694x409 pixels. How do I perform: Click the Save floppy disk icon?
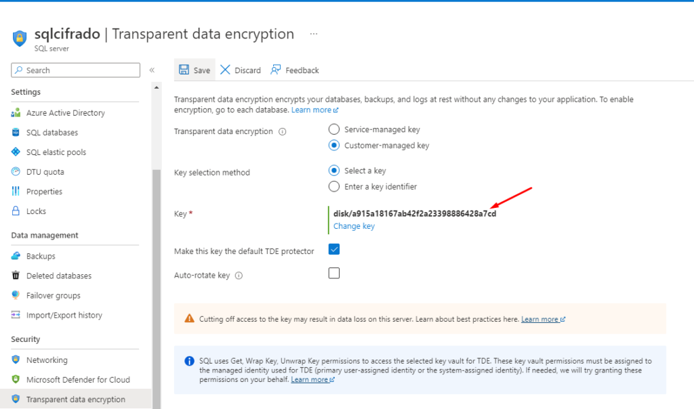point(184,70)
